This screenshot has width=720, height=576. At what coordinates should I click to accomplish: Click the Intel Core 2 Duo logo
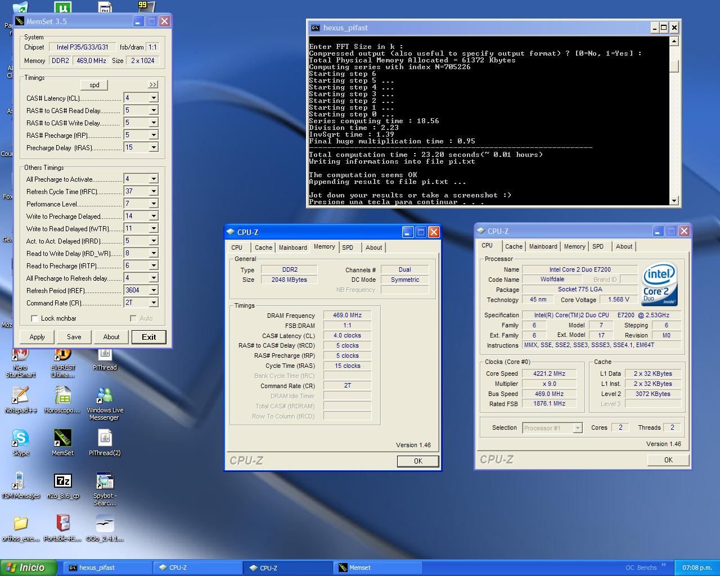tap(660, 283)
